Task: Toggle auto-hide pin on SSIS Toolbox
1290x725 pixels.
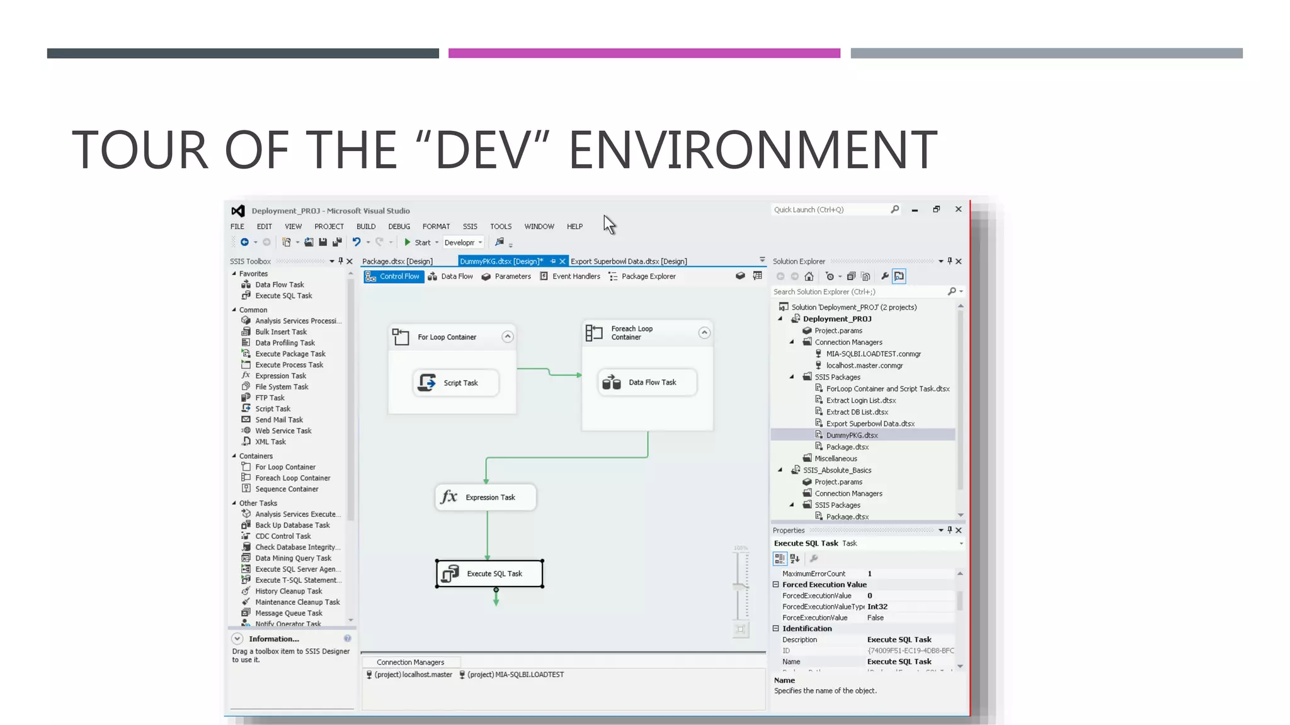Action: coord(341,261)
